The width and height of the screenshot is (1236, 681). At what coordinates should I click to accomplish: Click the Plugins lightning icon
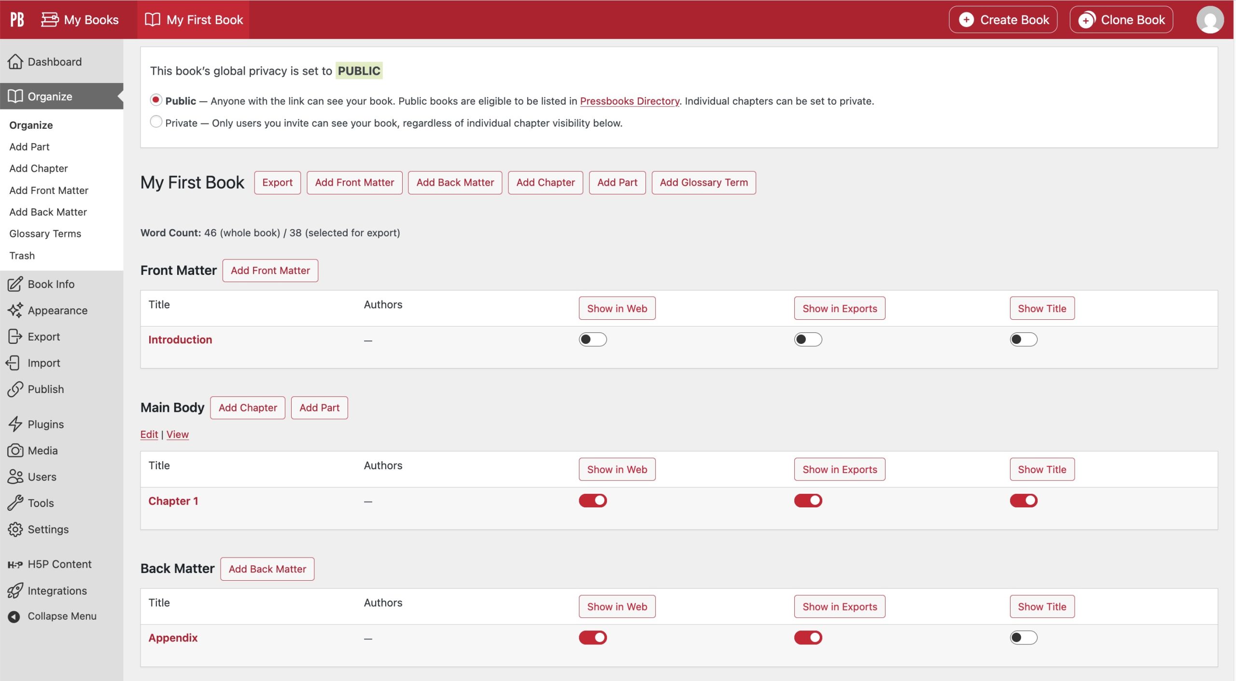click(15, 424)
